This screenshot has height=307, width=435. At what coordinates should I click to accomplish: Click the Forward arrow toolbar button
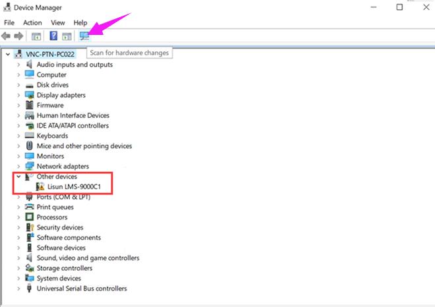pos(19,36)
